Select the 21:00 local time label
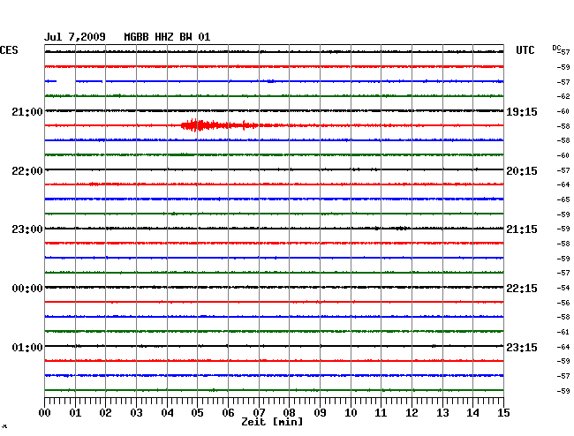 pos(27,111)
